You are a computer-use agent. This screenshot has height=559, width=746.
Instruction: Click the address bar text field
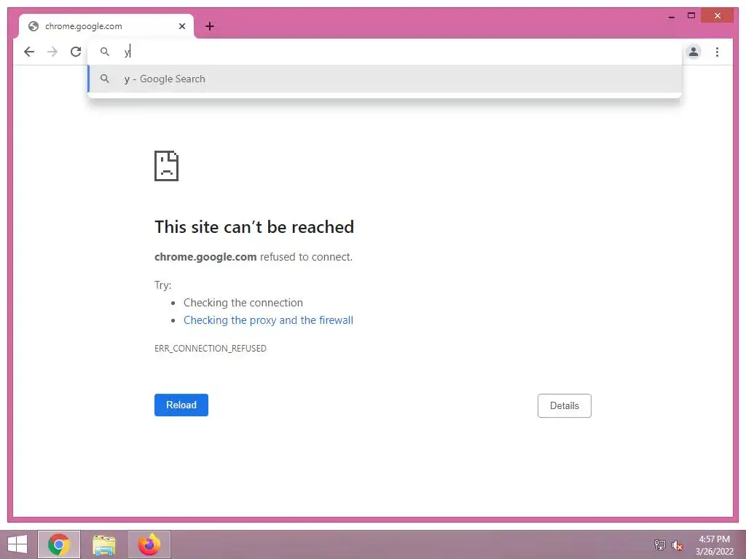pos(385,52)
